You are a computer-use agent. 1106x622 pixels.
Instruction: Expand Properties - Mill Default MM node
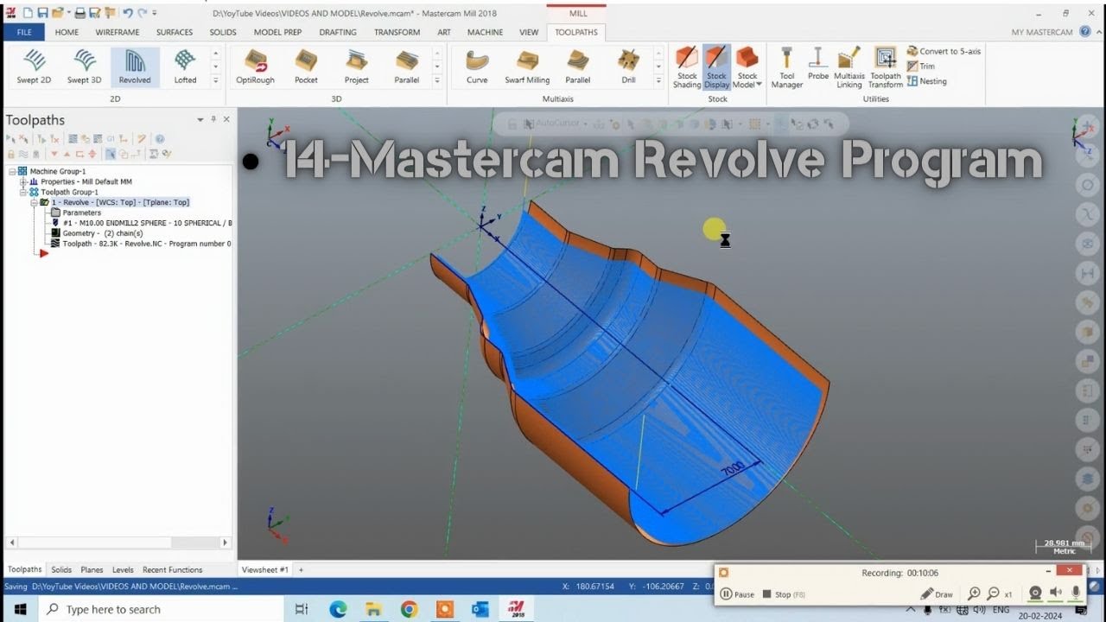click(23, 181)
